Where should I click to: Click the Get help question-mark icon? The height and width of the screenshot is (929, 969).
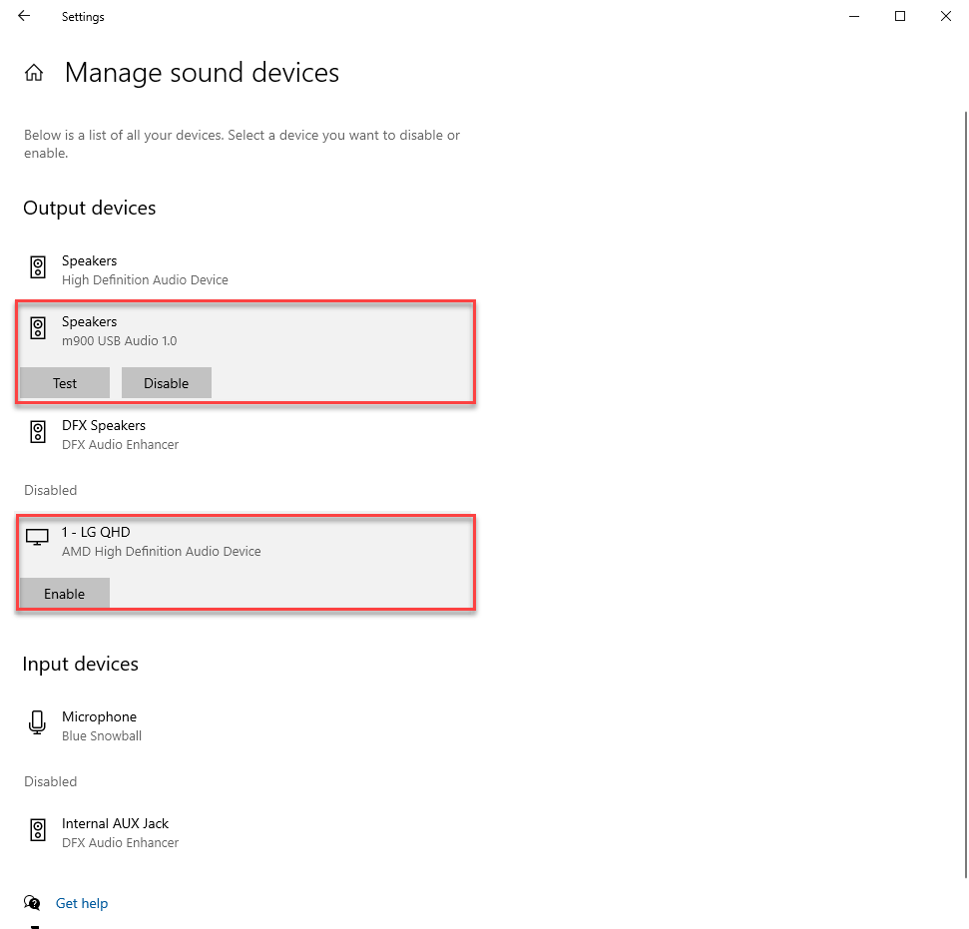tap(30, 902)
